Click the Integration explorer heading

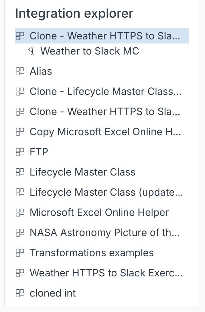pos(74,14)
